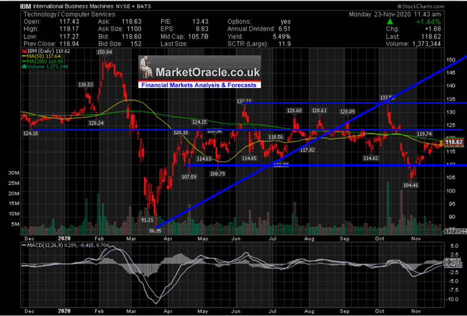Select the P/E value 13.43
467x316 pixels.
click(x=200, y=22)
